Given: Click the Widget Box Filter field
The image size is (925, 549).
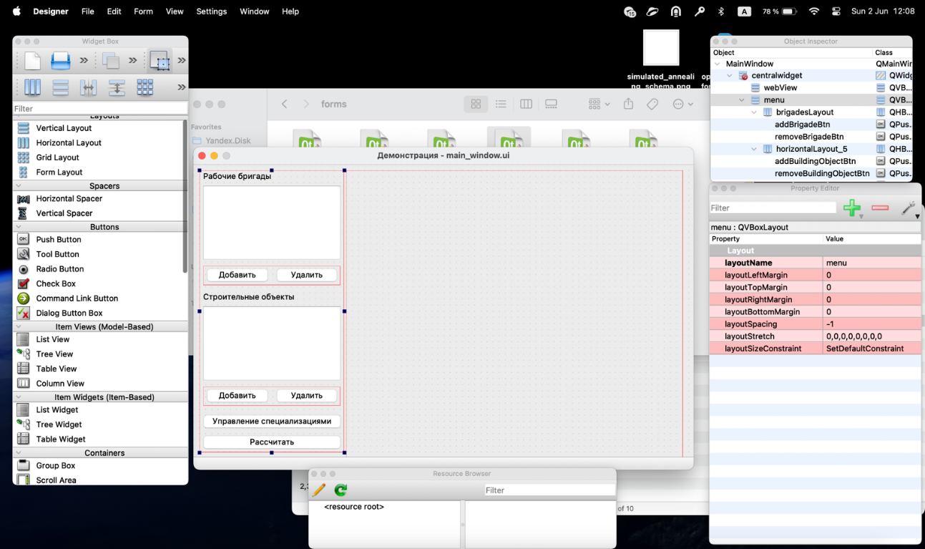Looking at the screenshot, I should (x=99, y=109).
